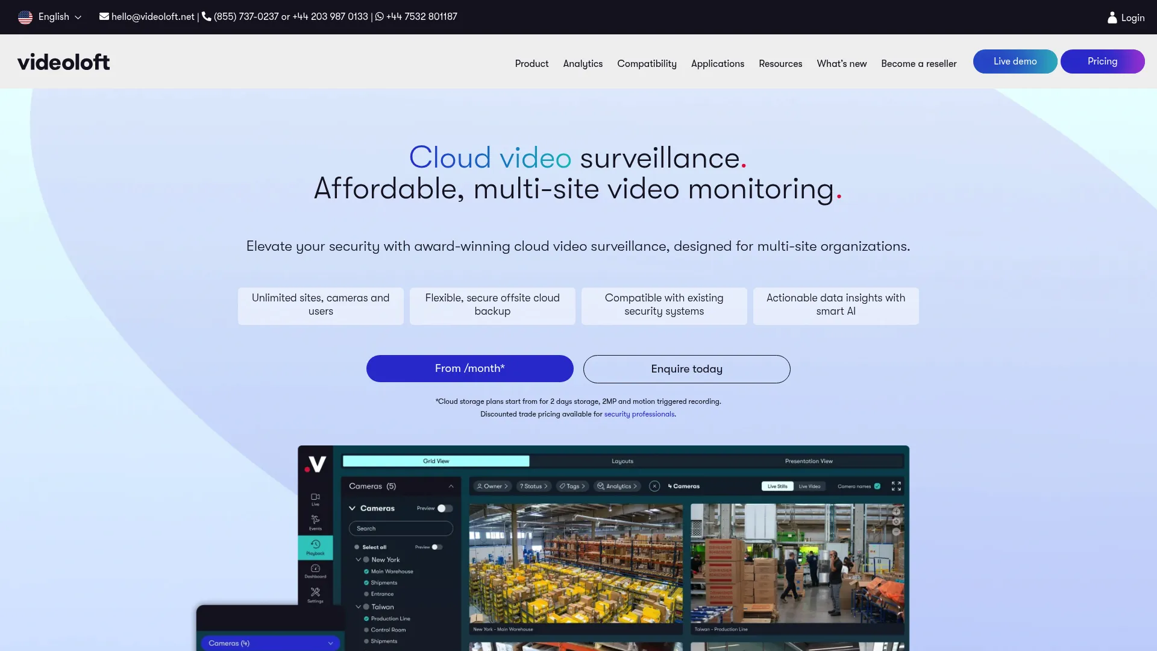
Task: Click the fullscreen expand icon
Action: pyautogui.click(x=896, y=486)
